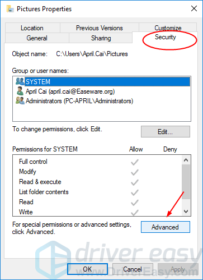This screenshot has width=203, height=280.
Task: Open the Customize tab
Action: (x=168, y=27)
